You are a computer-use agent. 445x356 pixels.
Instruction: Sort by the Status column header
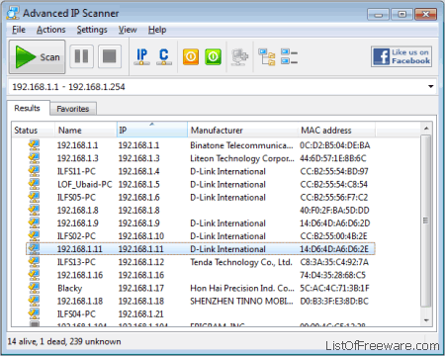tap(33, 131)
